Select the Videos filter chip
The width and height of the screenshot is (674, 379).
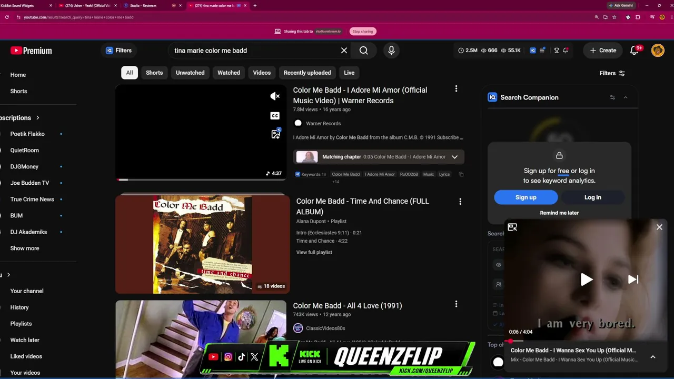point(262,73)
